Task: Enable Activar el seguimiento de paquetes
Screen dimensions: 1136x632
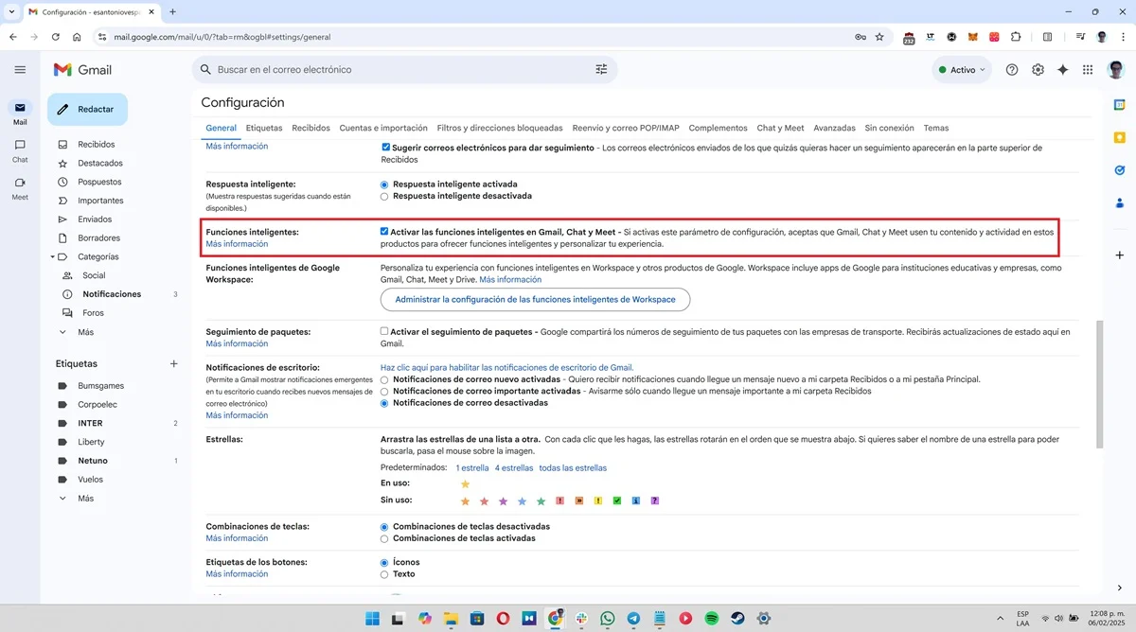Action: click(x=384, y=332)
